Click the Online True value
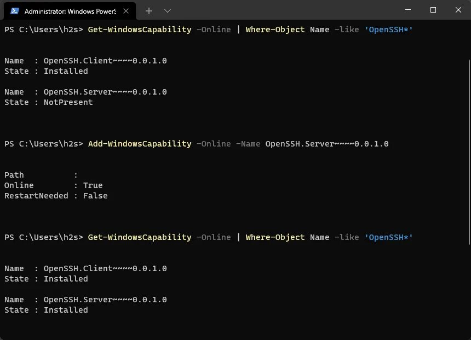 [x=93, y=185]
